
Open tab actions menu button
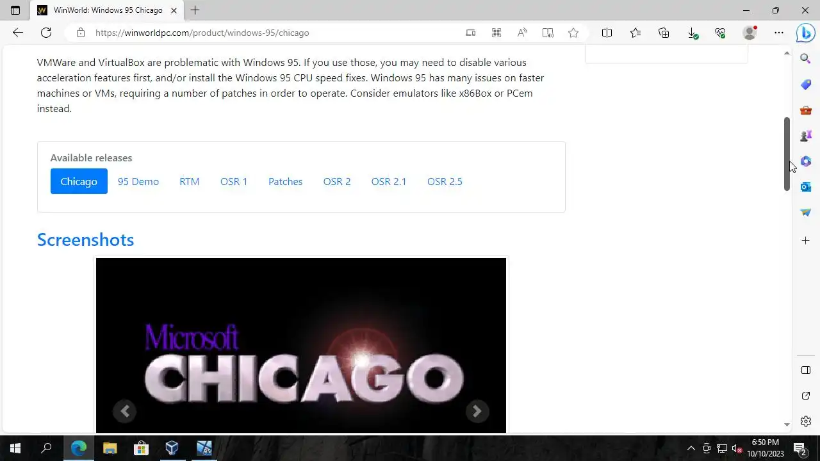pos(15,10)
